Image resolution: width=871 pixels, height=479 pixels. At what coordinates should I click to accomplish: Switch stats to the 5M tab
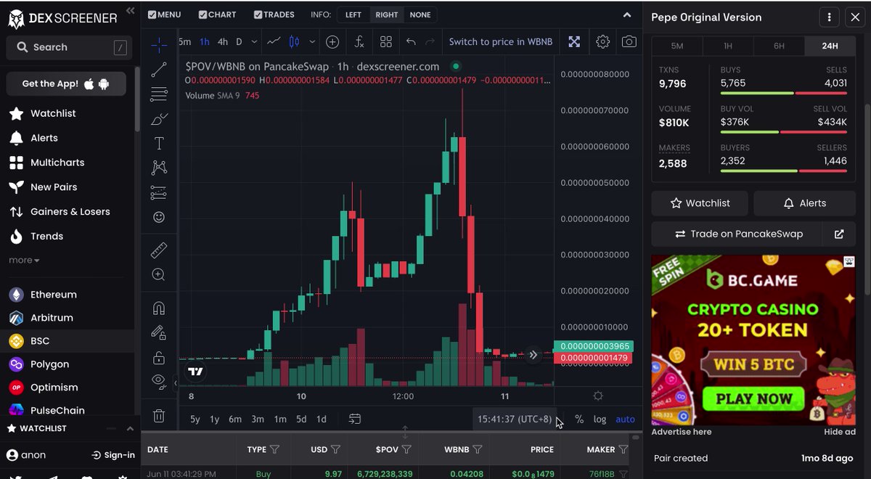(677, 46)
